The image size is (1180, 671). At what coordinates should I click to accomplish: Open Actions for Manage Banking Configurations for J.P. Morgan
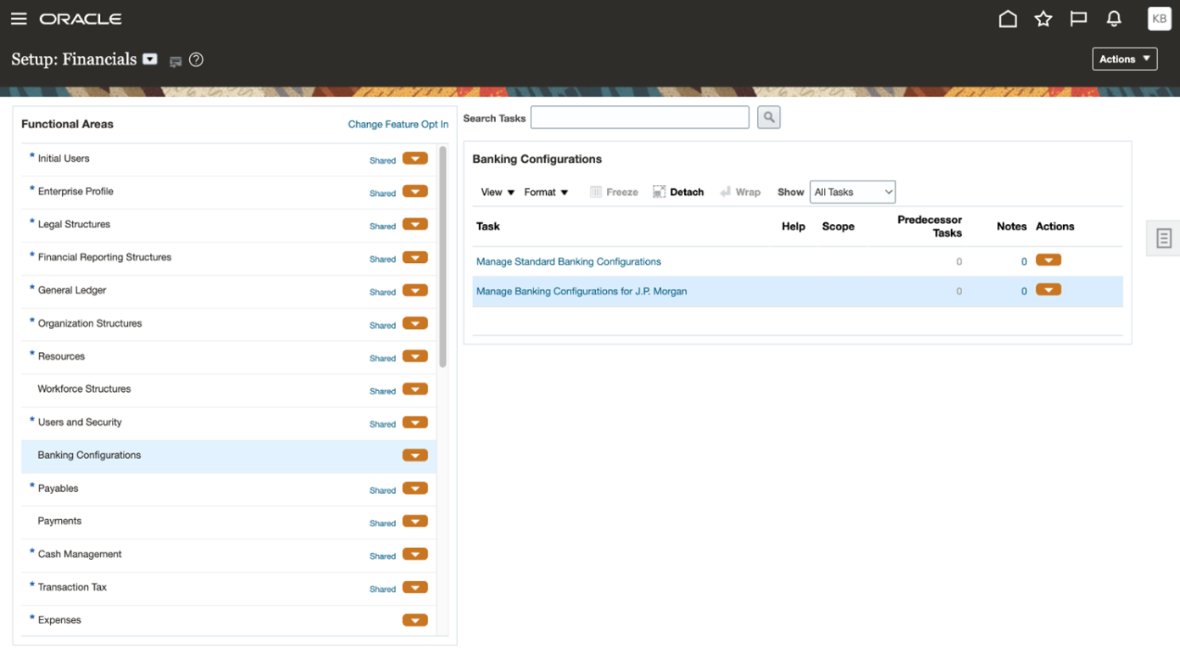1048,289
